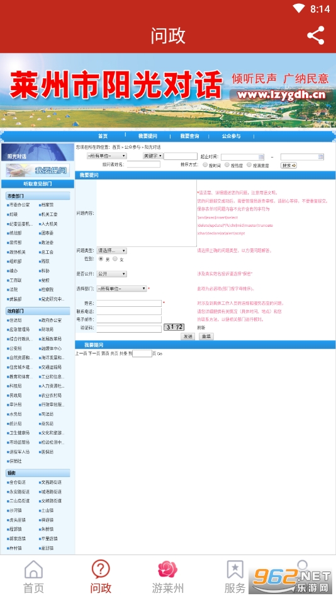Open the start date calendar picker icon
Viewport: 336px width, 598px height.
point(261,157)
